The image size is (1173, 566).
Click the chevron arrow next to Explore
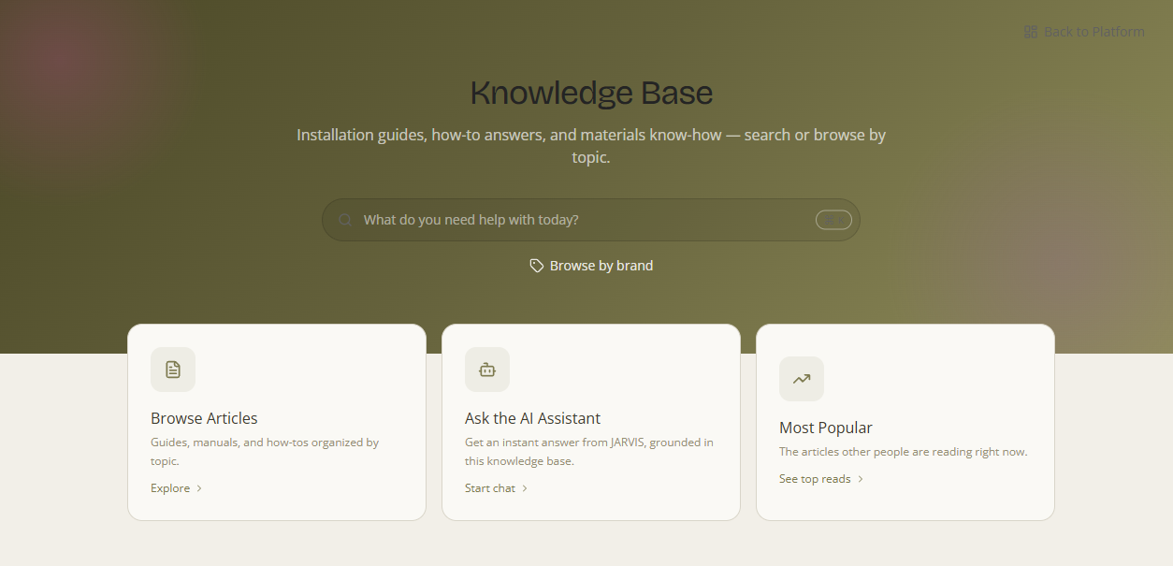click(199, 488)
